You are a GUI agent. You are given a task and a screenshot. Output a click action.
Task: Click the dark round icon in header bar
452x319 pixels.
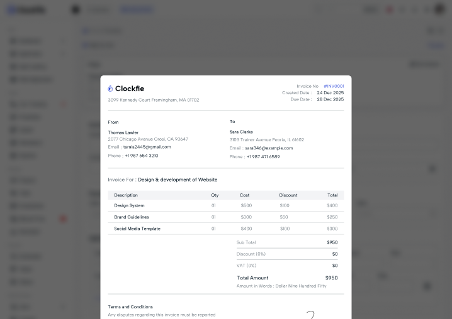click(76, 9)
